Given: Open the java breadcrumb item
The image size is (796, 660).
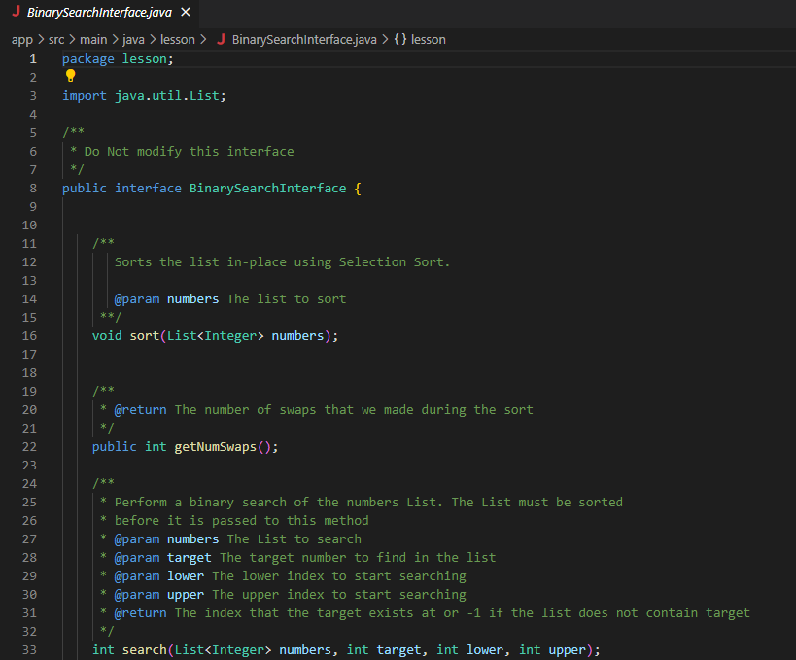Looking at the screenshot, I should tap(132, 40).
